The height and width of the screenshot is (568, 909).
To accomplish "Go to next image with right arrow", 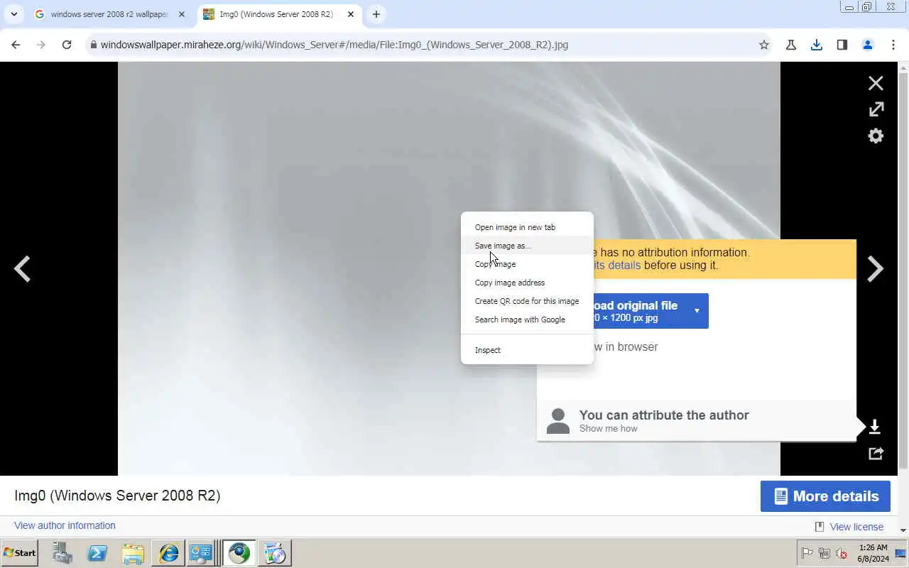I will point(876,269).
